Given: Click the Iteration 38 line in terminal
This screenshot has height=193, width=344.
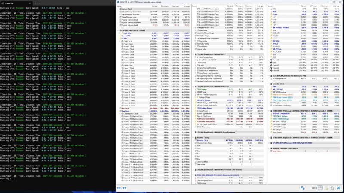Looking at the screenshot, I should (x=43, y=176).
